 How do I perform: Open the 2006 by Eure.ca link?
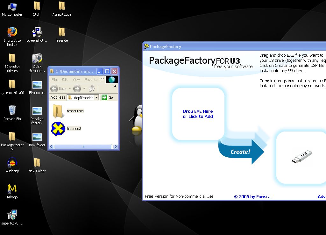[252, 197]
